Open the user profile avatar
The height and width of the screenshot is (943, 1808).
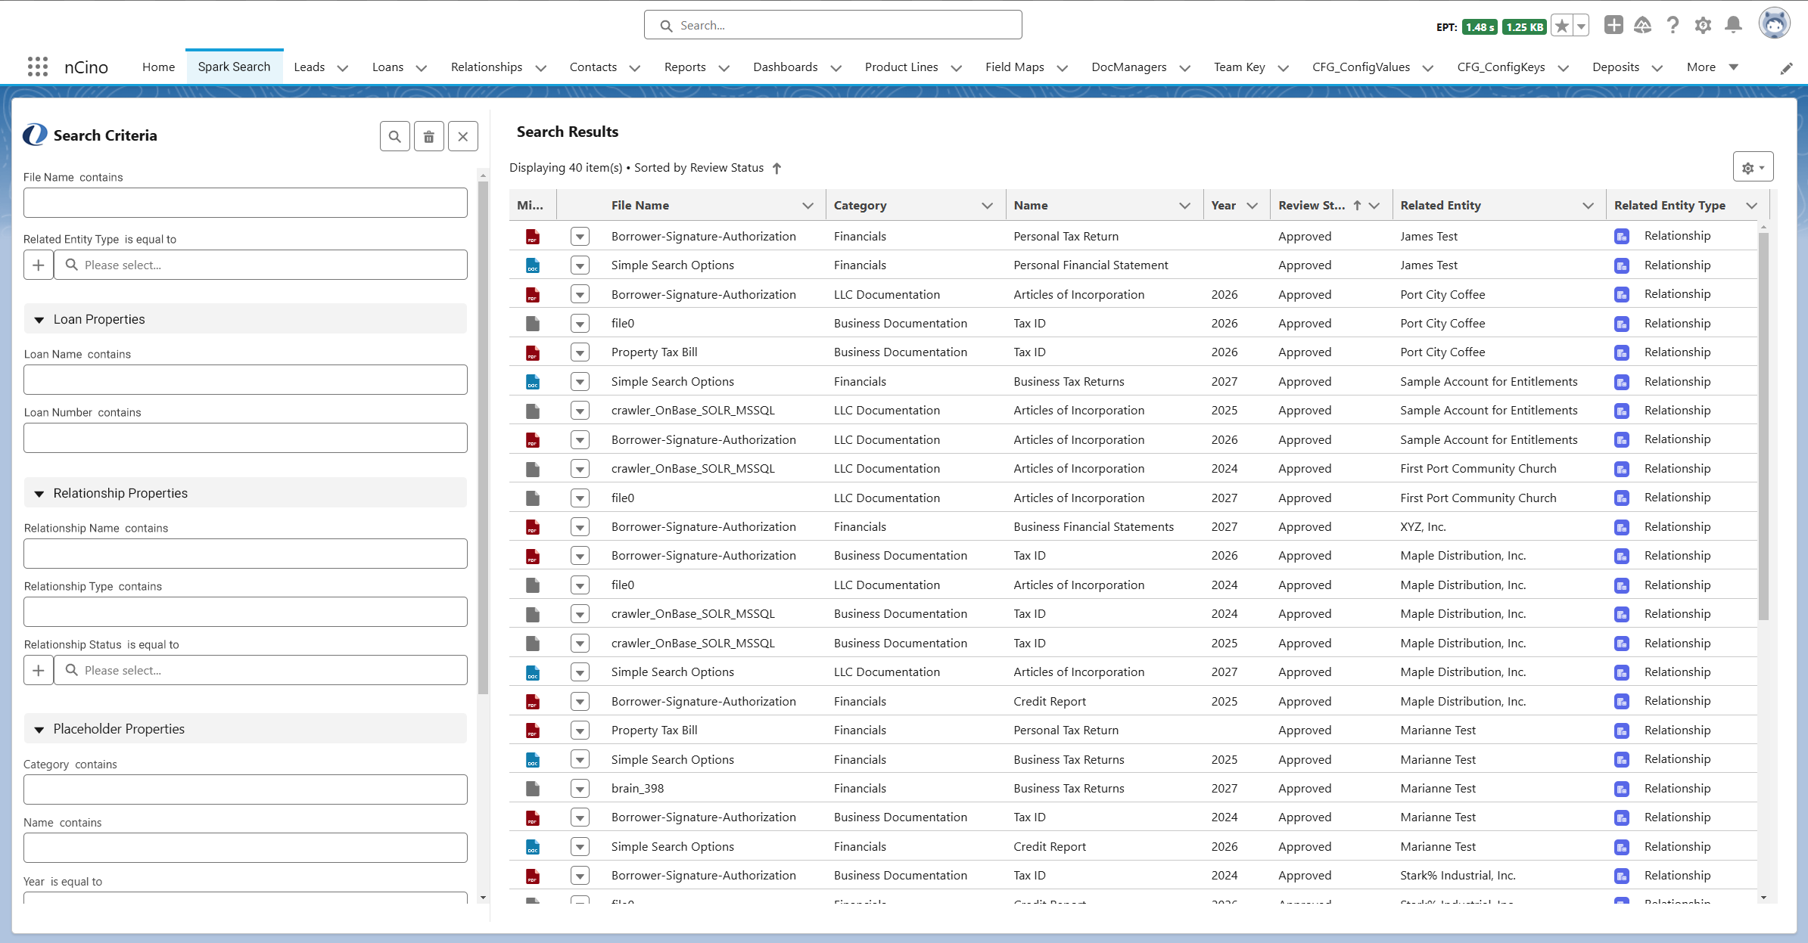pyautogui.click(x=1774, y=24)
